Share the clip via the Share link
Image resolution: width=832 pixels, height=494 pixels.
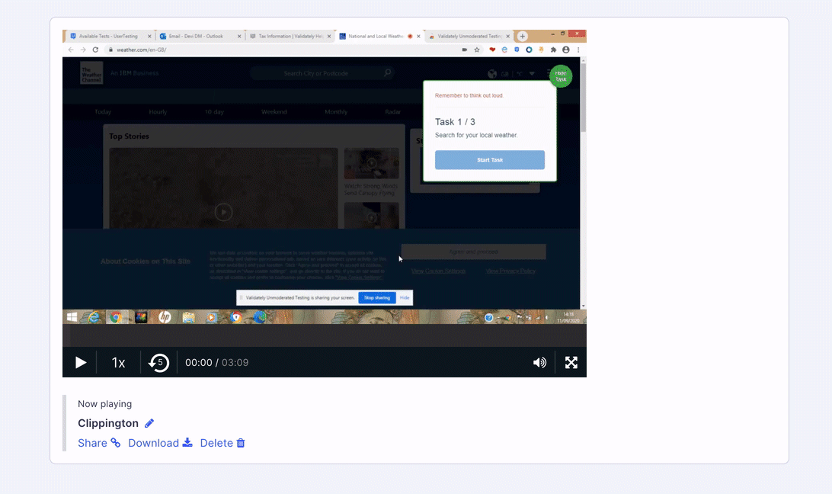99,443
